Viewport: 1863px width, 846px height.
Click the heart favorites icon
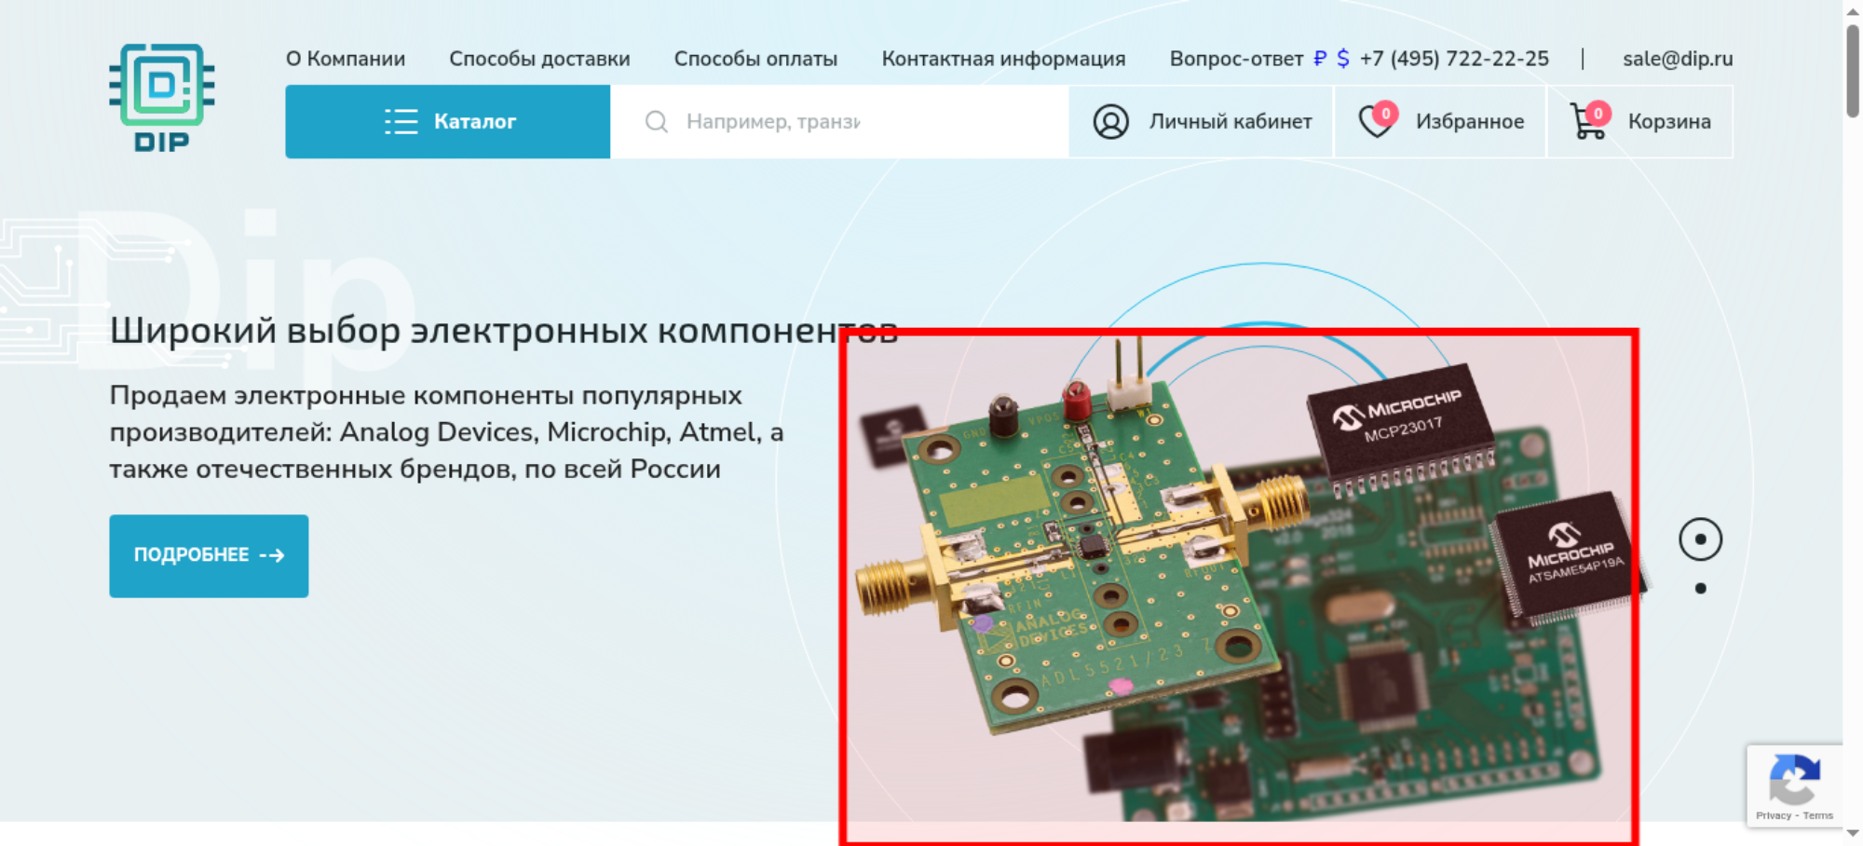click(1378, 120)
